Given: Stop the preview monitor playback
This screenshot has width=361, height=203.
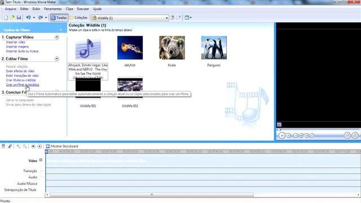Looking at the screenshot, I should (x=288, y=136).
